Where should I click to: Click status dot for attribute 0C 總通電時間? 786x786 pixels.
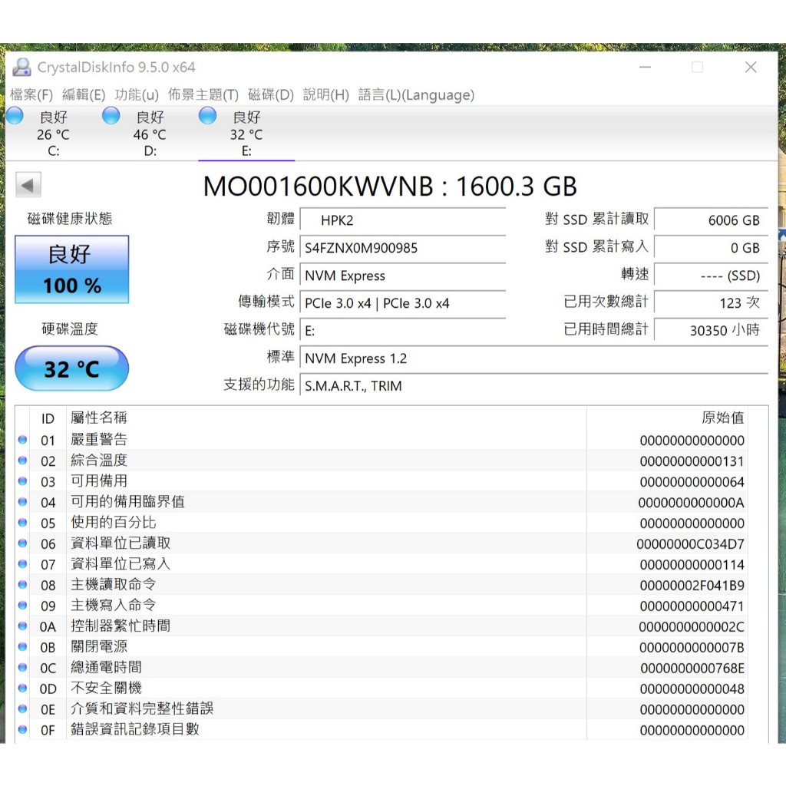click(22, 668)
